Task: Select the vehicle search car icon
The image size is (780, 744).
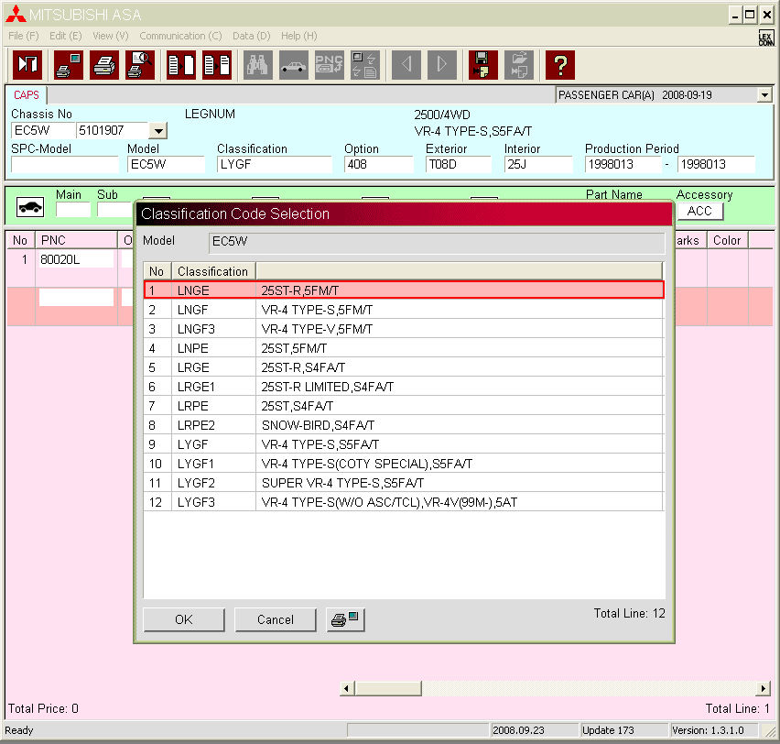Action: tap(293, 64)
